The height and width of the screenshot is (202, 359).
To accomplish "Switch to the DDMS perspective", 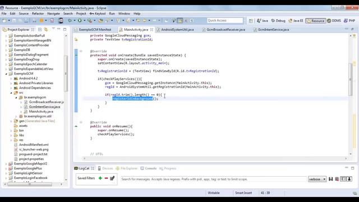I will tap(334, 21).
